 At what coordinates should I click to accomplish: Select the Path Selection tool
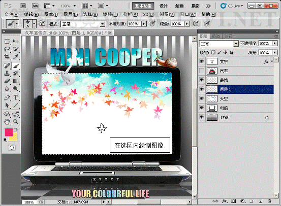(x=7, y=105)
